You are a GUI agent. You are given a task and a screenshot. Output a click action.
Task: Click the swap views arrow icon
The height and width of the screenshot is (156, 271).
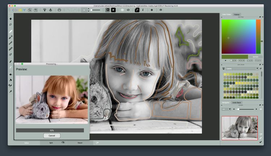[63, 143]
